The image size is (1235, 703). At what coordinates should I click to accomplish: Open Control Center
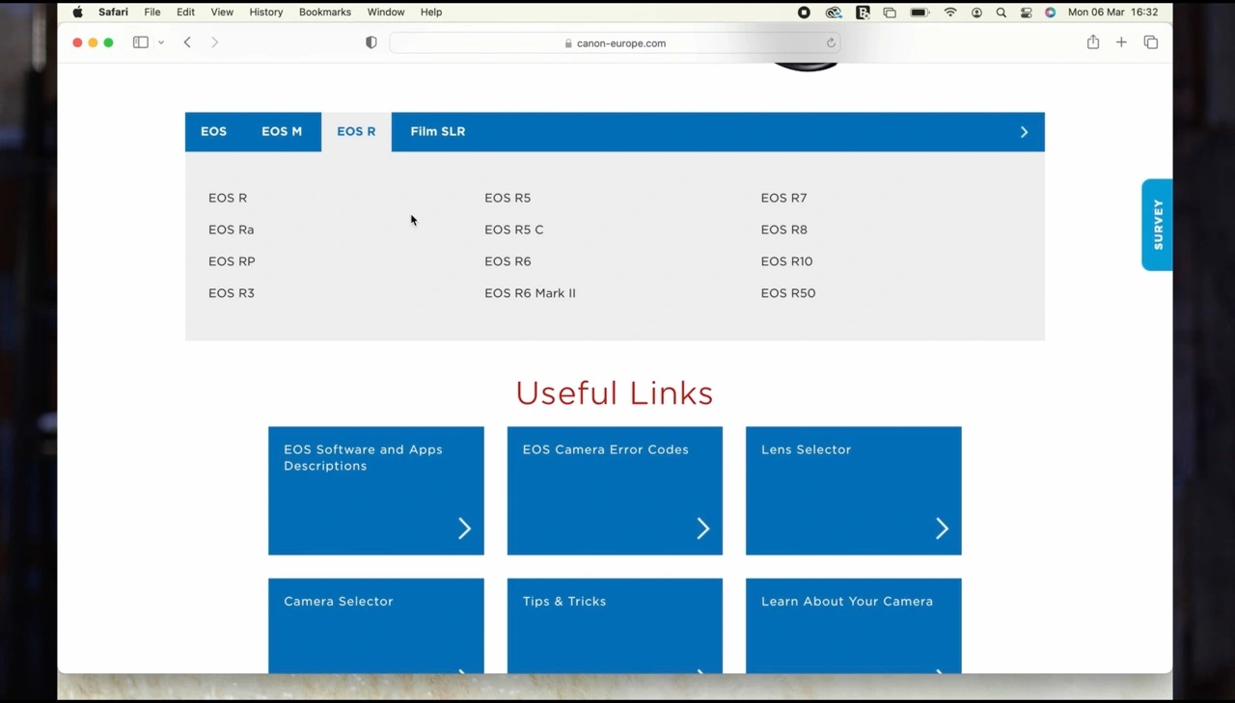[x=1027, y=13]
